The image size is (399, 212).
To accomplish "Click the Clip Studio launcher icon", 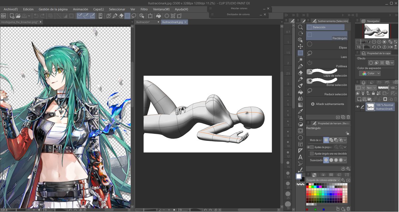I will [3, 16].
